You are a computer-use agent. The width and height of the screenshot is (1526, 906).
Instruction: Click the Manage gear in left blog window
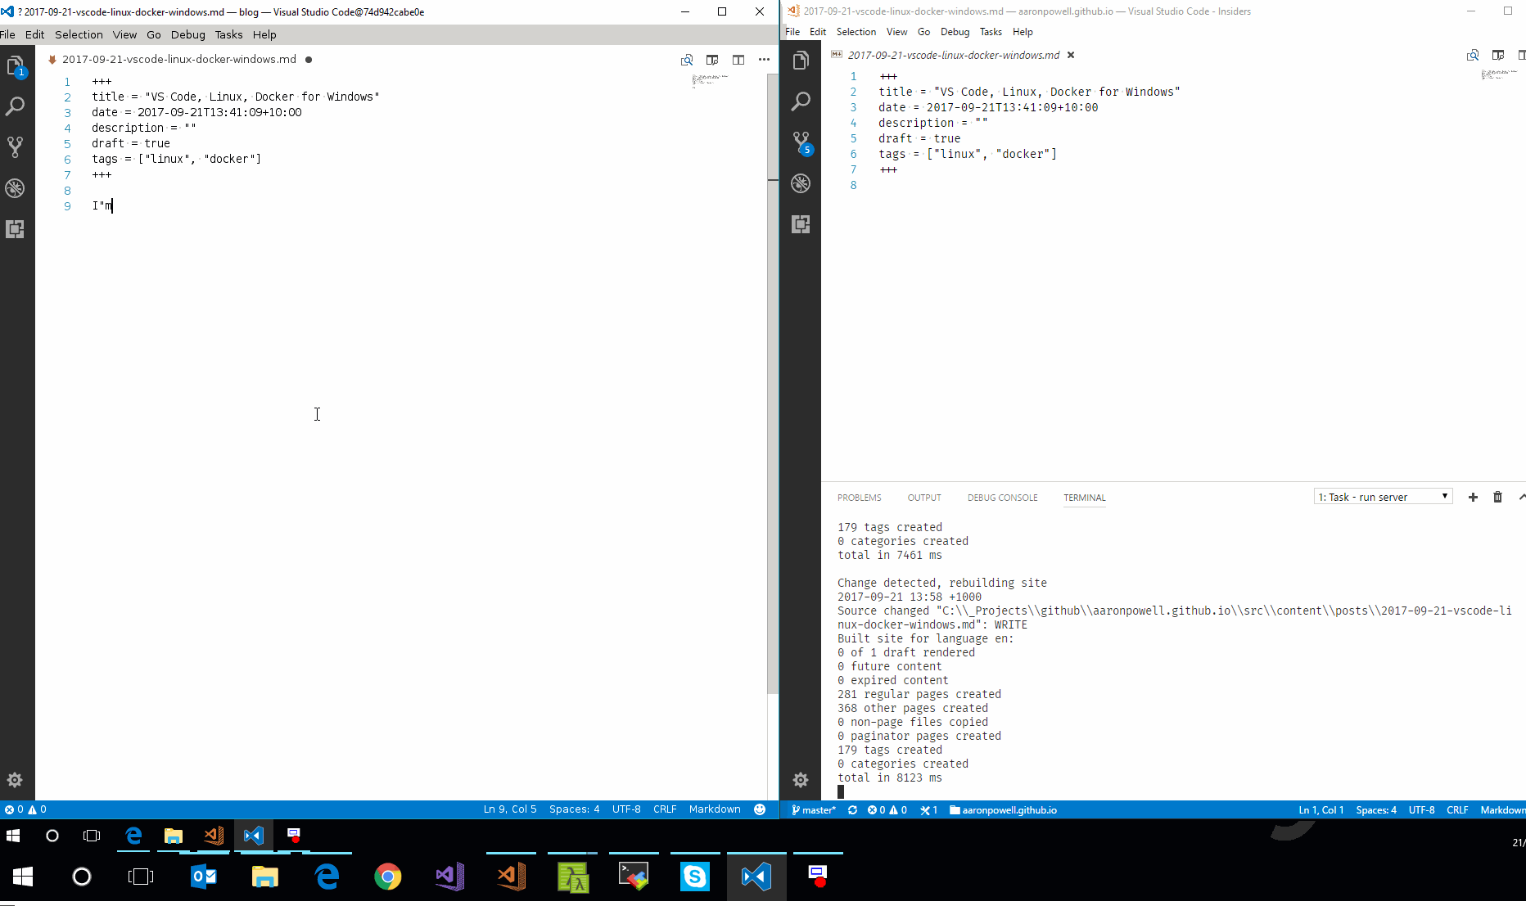pyautogui.click(x=15, y=780)
